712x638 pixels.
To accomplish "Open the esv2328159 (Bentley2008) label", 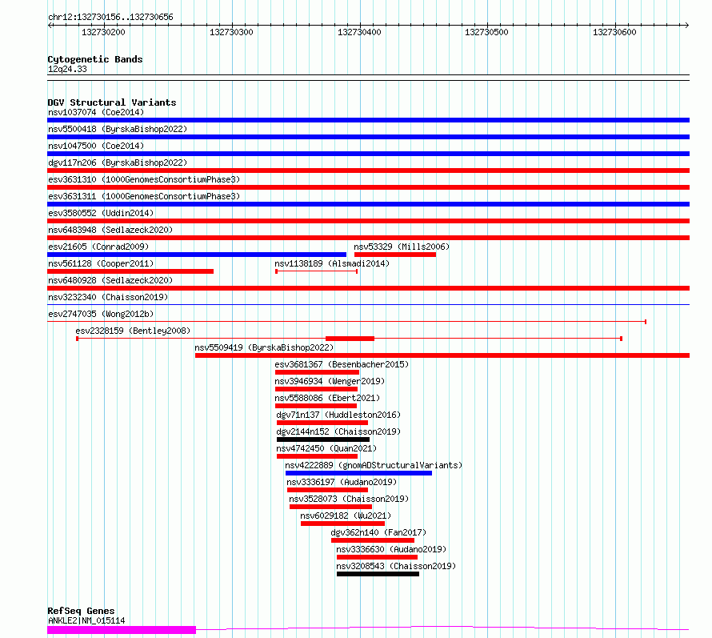I will click(x=133, y=331).
